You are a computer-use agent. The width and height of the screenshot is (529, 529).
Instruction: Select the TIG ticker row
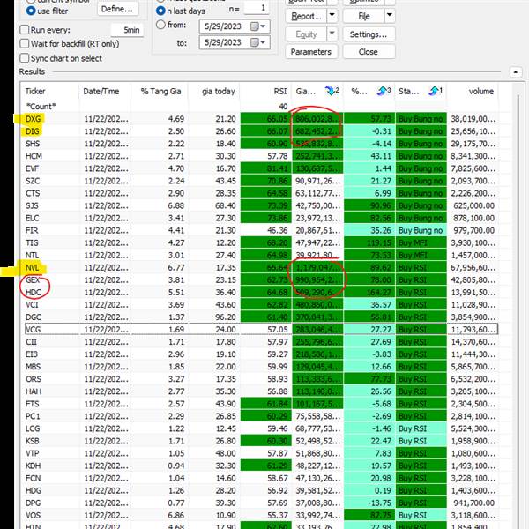[260, 243]
